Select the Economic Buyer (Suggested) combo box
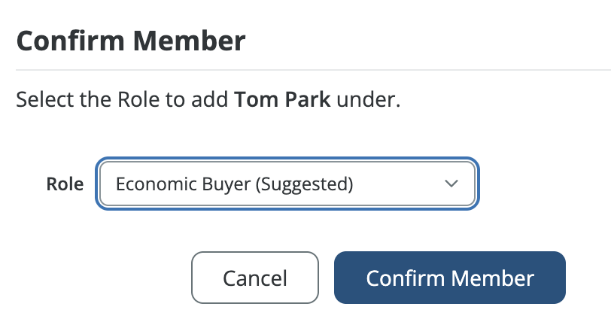Screen dimensions: 611x331 (287, 184)
